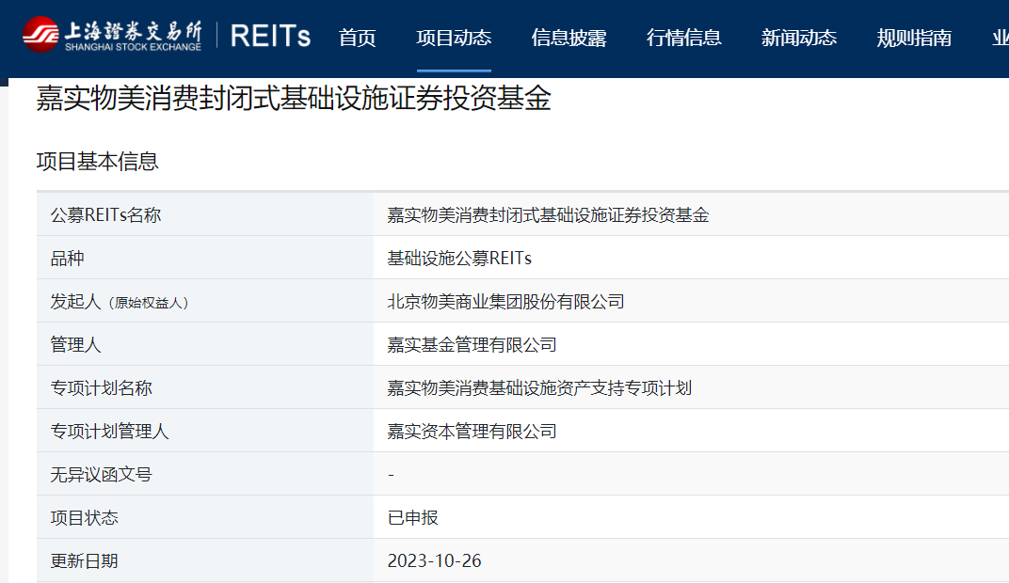The width and height of the screenshot is (1009, 583).
Task: Select the fund name value in 公募REITs名称 row
Action: point(548,214)
